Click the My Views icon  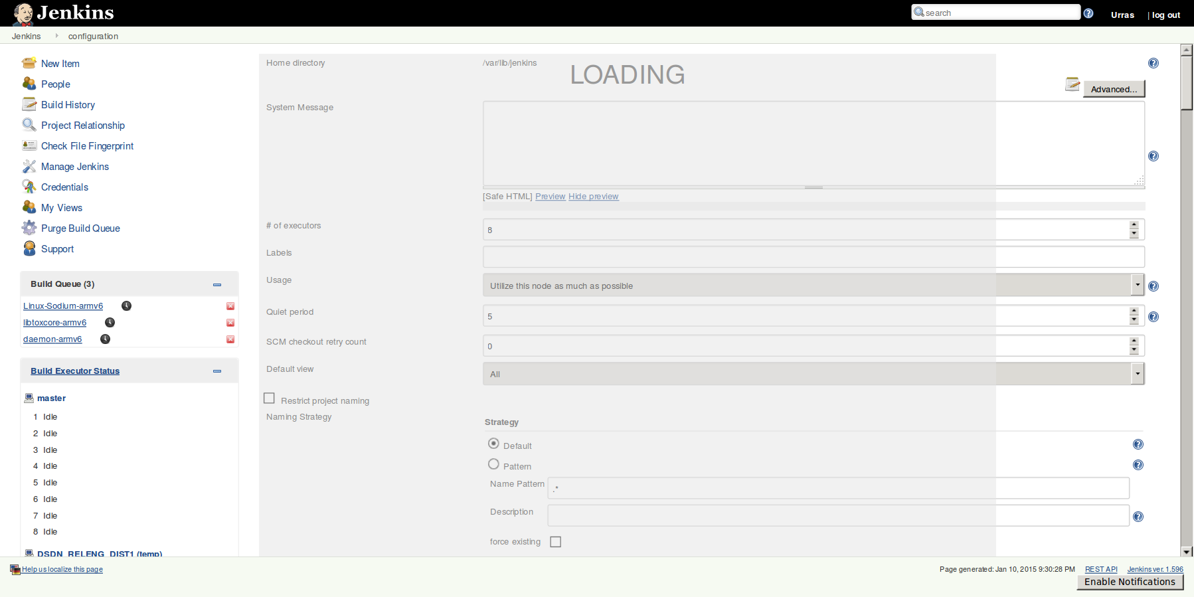(29, 207)
